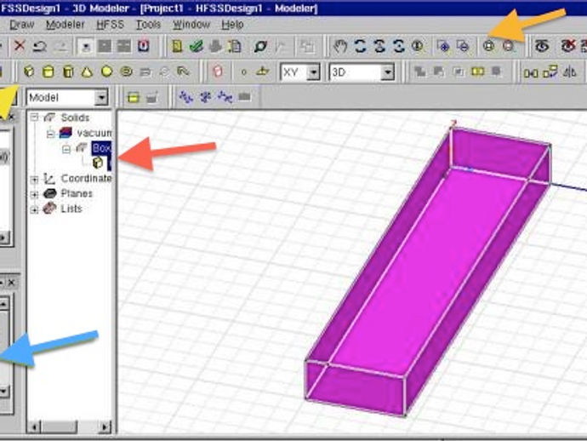This screenshot has width=587, height=441.
Task: Click the green Fit All view icon
Action: pyautogui.click(x=488, y=46)
